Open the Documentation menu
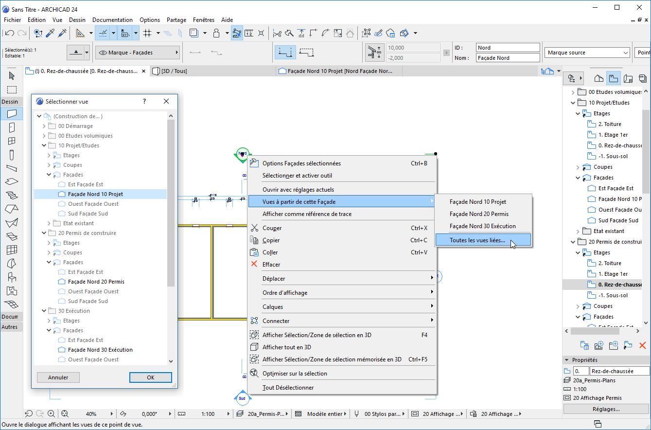 tap(112, 20)
